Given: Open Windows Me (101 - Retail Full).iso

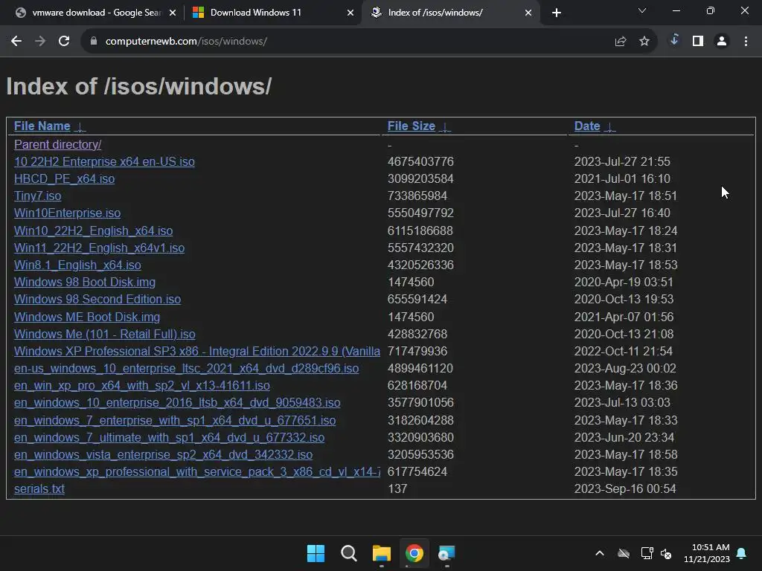Looking at the screenshot, I should point(104,334).
